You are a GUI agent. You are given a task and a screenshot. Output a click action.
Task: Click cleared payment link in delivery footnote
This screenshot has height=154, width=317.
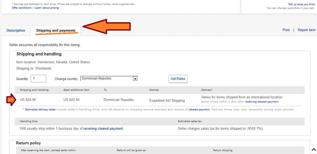[199, 109]
